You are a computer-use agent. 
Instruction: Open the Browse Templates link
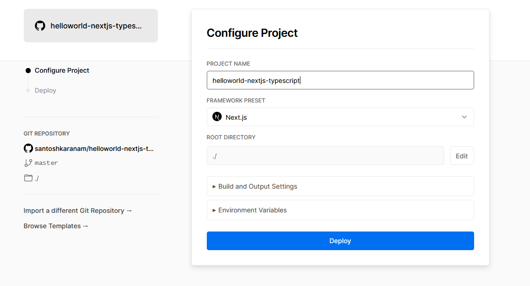[56, 226]
